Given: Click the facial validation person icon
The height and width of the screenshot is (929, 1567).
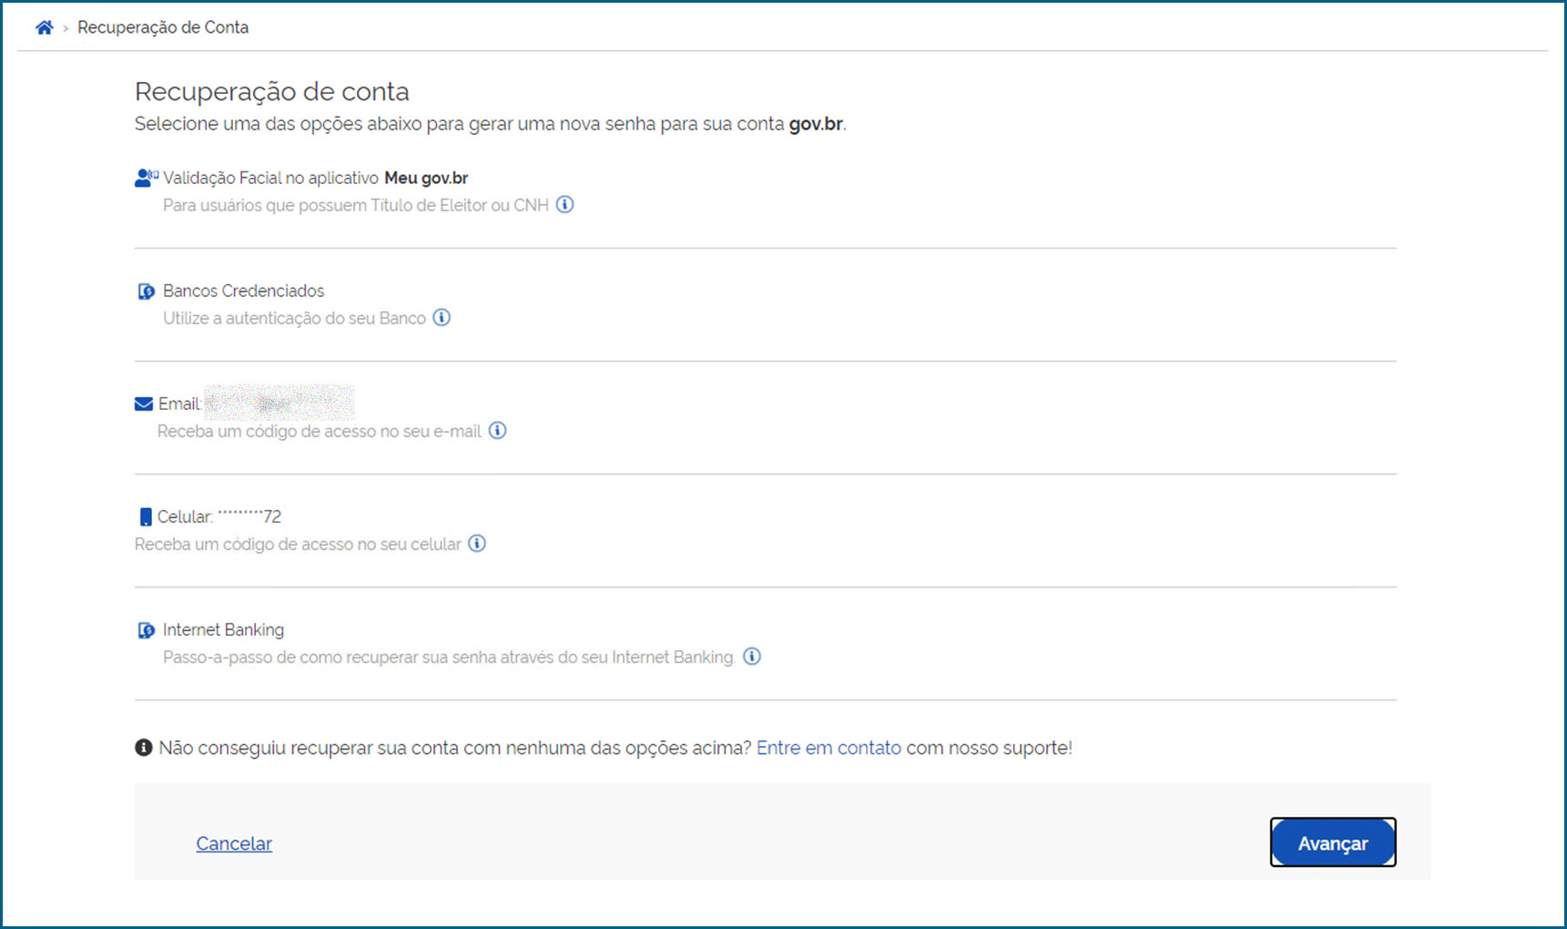Looking at the screenshot, I should click(x=145, y=178).
